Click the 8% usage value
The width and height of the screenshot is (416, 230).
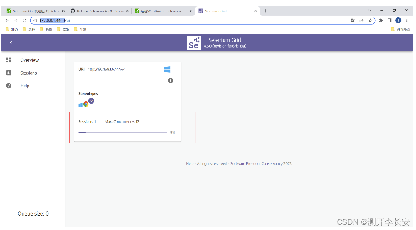coord(173,132)
